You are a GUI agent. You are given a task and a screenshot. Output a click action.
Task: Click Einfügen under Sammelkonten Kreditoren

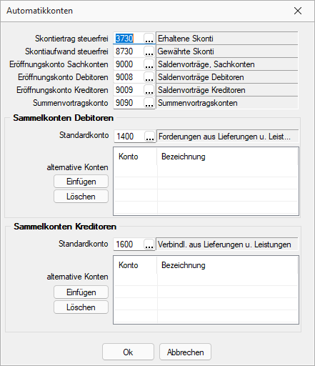click(x=81, y=292)
